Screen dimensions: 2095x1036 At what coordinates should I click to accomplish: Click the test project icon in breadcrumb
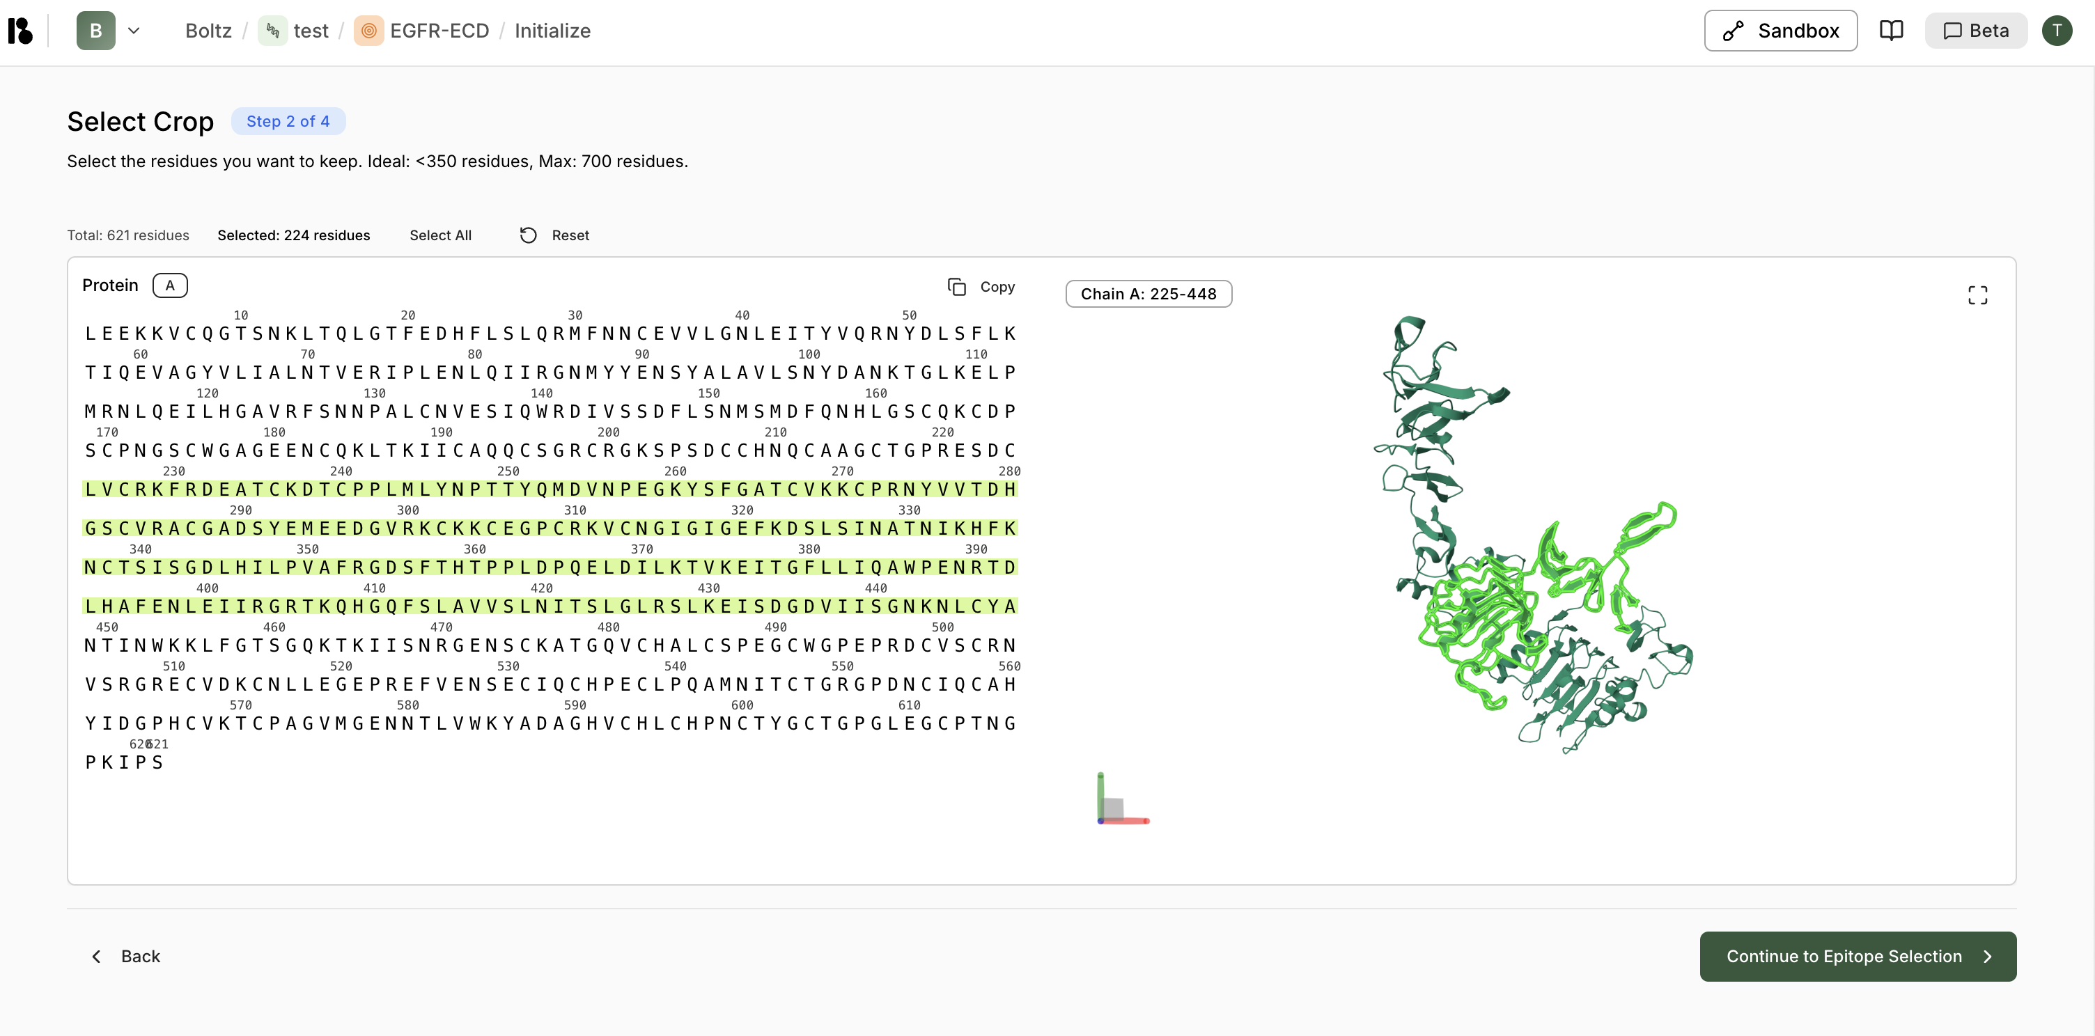(272, 31)
